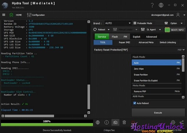Click the info circle icon
The height and width of the screenshot is (133, 187).
pos(106,122)
